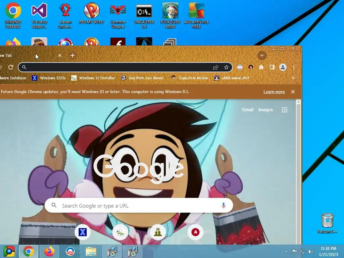Start voice search with microphone icon
344x258 pixels.
pyautogui.click(x=223, y=205)
